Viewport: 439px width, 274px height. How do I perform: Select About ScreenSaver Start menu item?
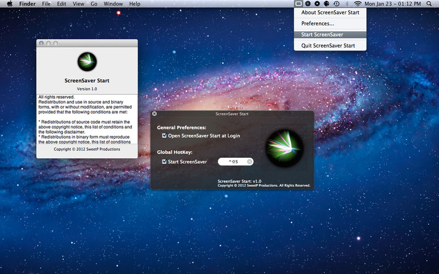(330, 12)
